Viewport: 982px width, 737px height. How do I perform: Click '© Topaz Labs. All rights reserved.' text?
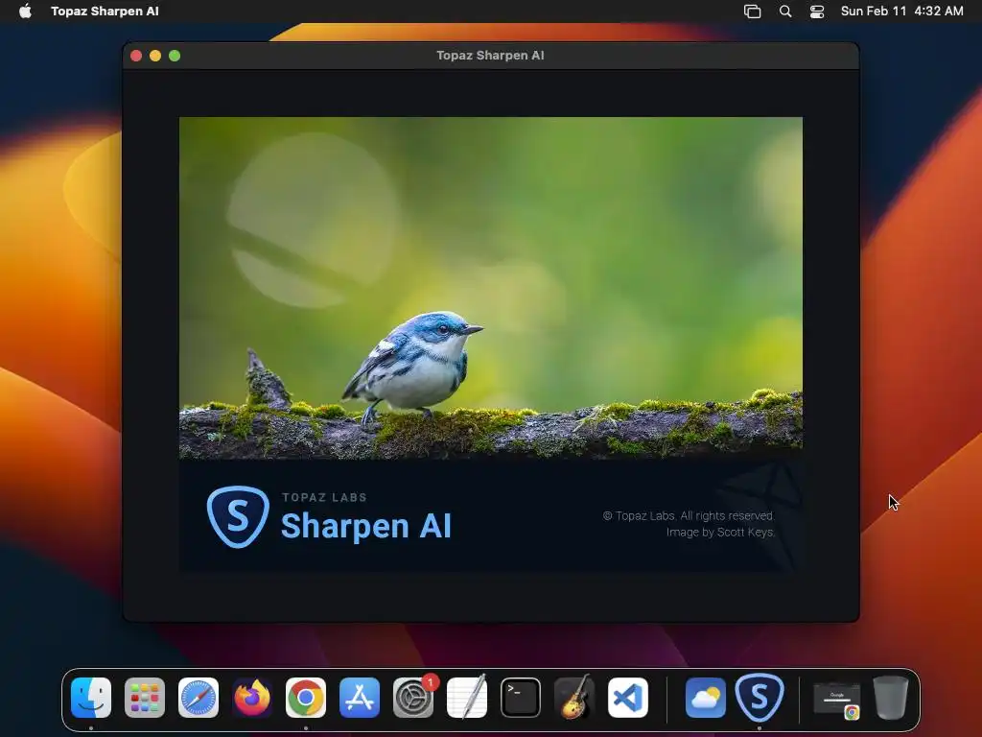[x=689, y=515]
